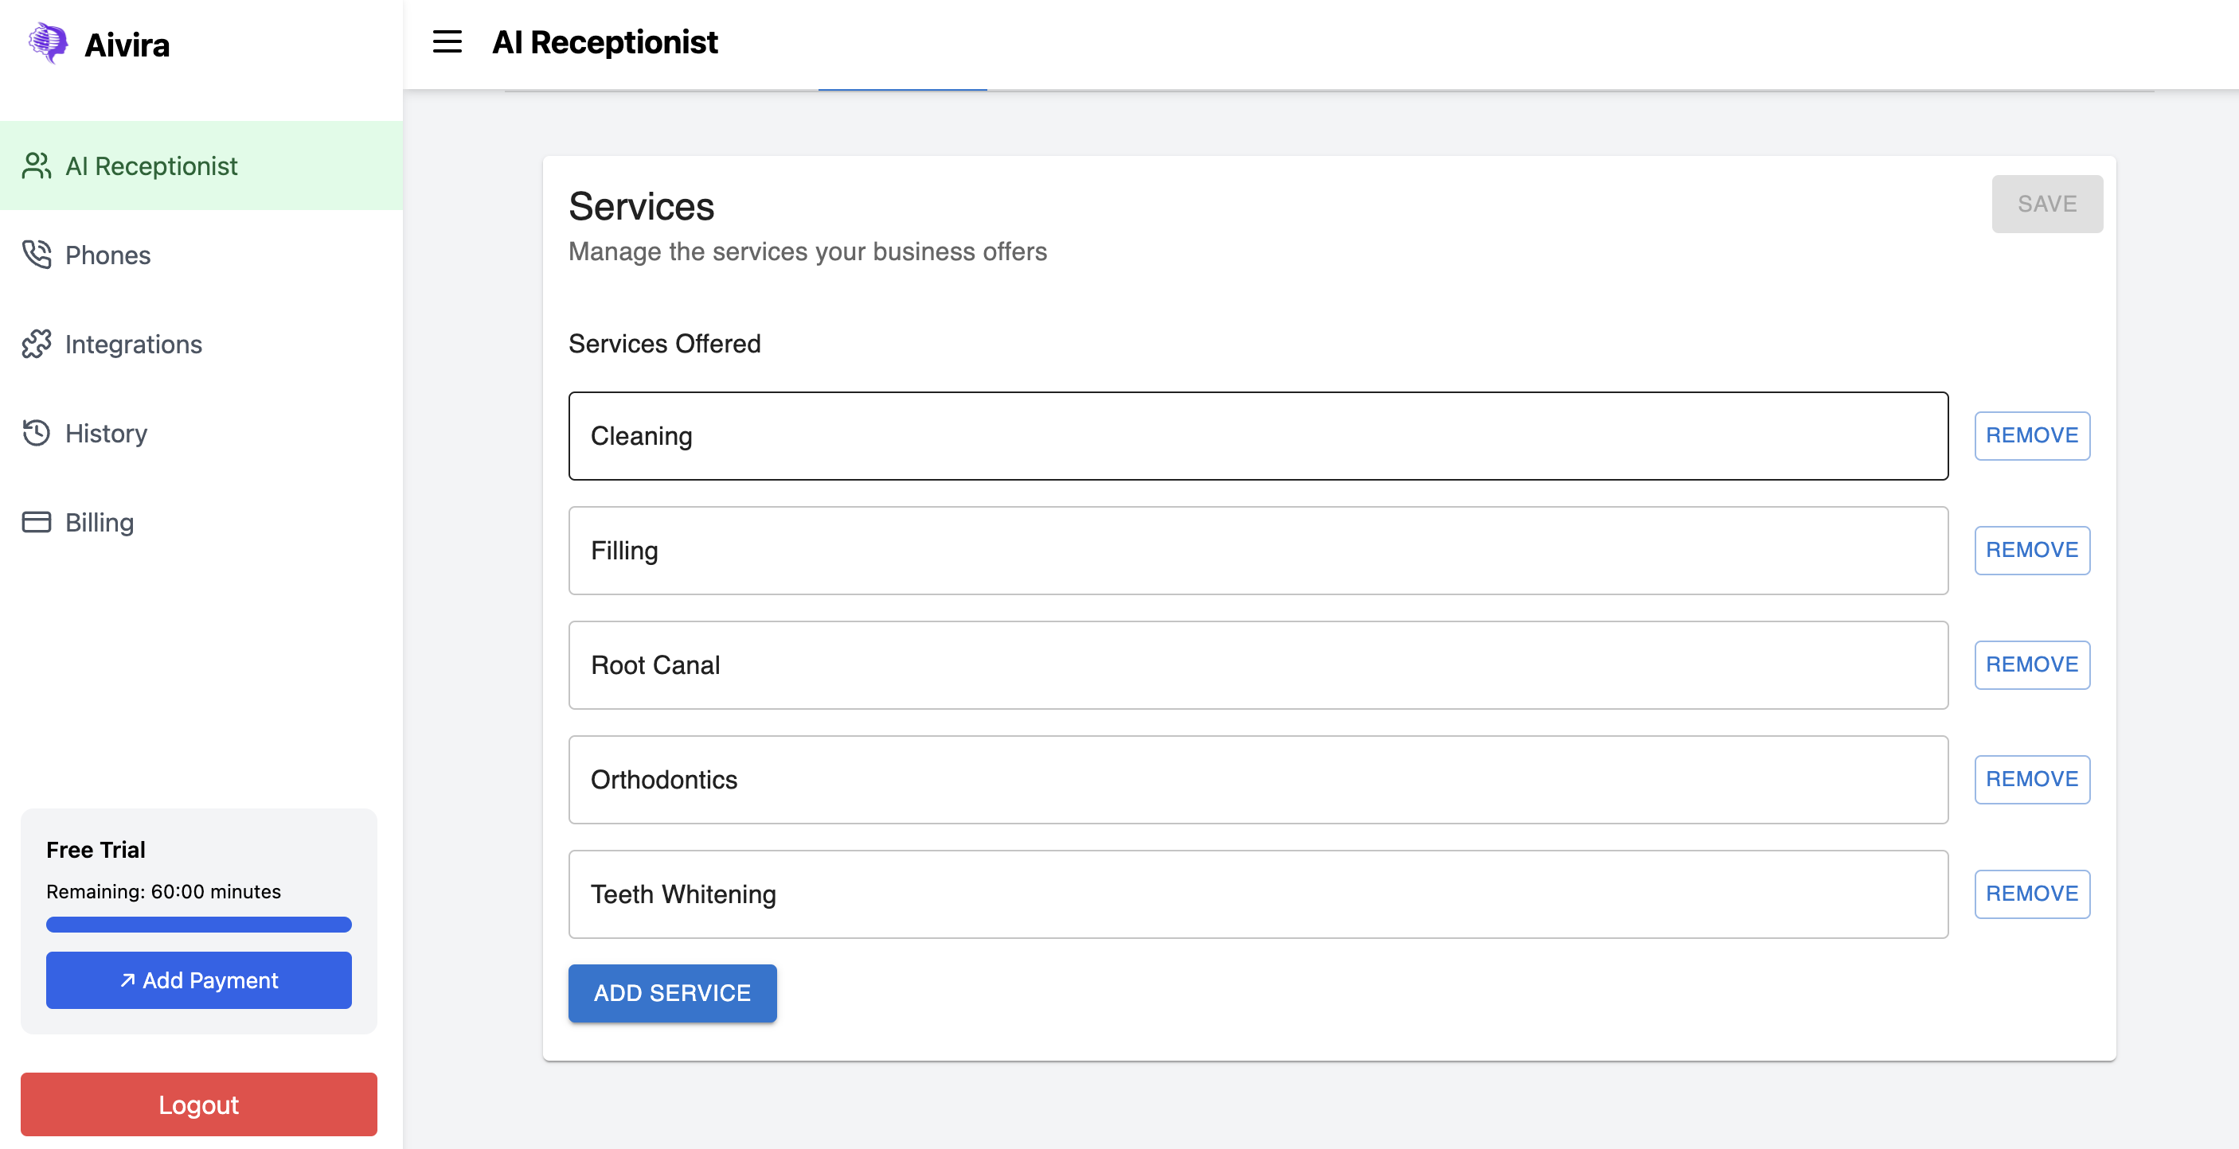This screenshot has width=2239, height=1149.
Task: Click the AI Receptionist people icon
Action: tap(37, 166)
